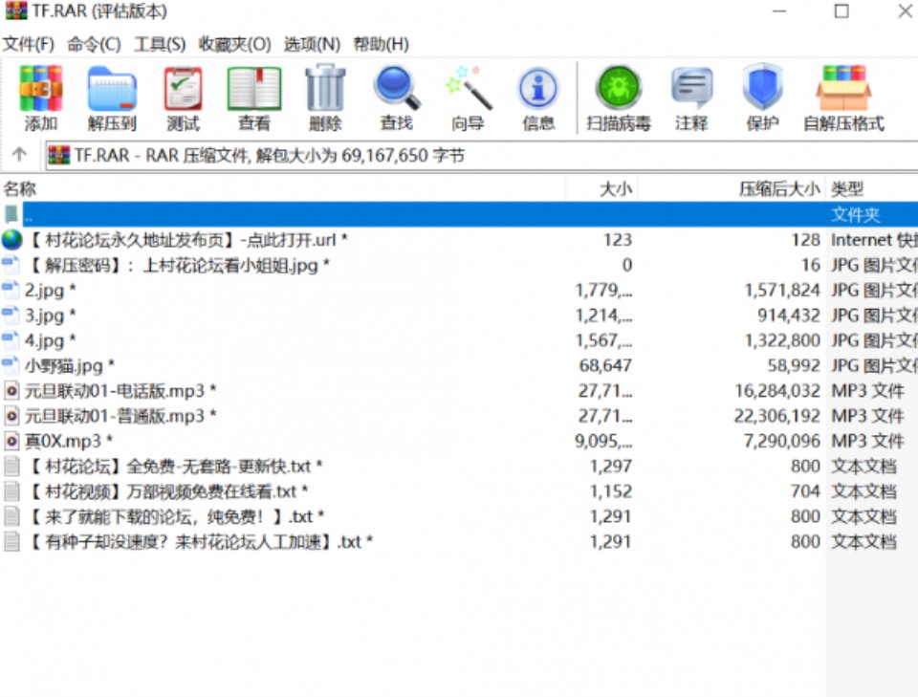Click the WinRAR icon in title bar
The height and width of the screenshot is (697, 918).
click(x=16, y=11)
